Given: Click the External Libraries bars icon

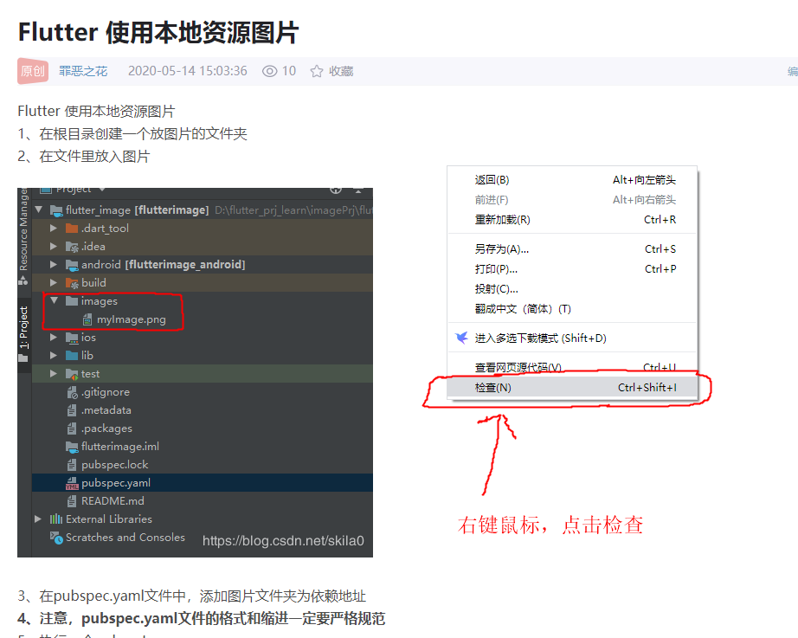Looking at the screenshot, I should point(56,519).
